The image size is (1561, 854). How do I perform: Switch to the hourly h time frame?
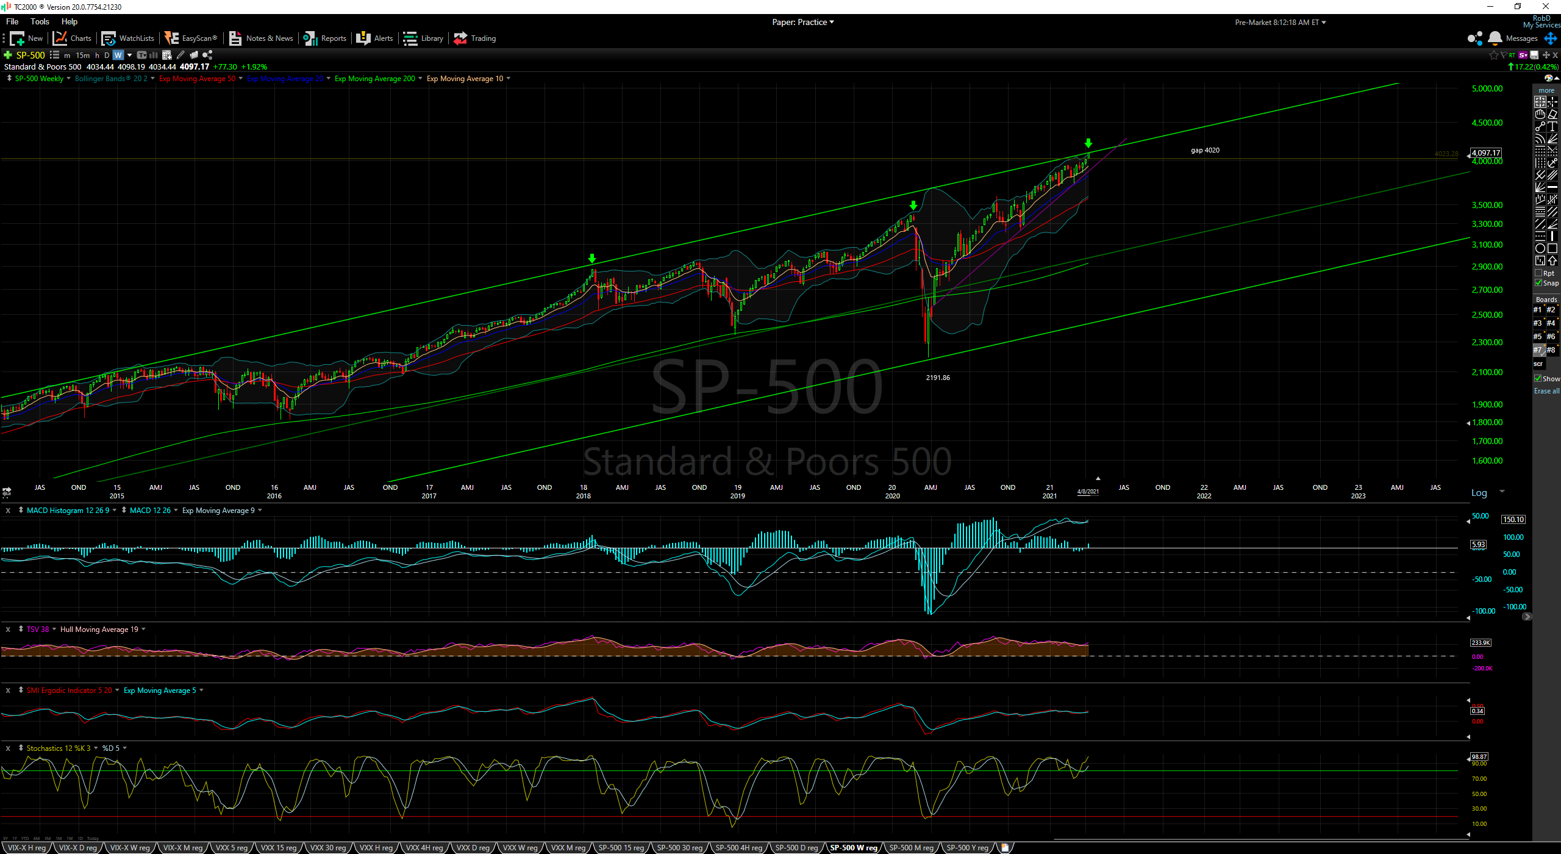pos(97,55)
